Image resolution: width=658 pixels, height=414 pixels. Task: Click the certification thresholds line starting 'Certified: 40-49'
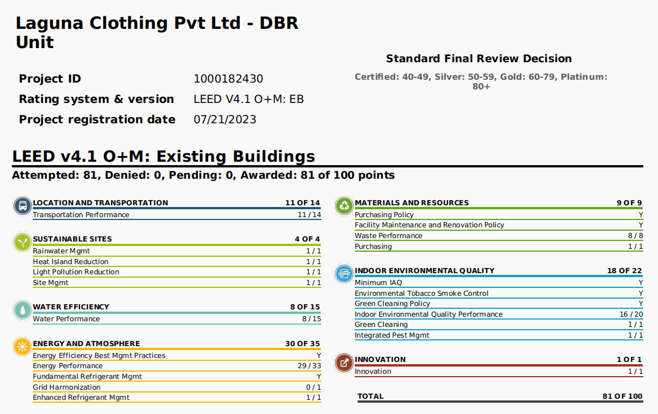click(x=481, y=82)
